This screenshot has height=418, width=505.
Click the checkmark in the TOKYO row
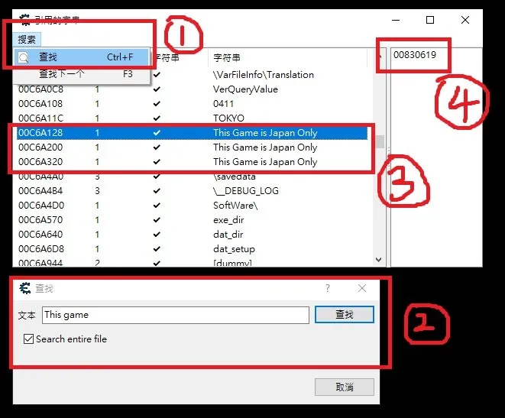[x=157, y=118]
